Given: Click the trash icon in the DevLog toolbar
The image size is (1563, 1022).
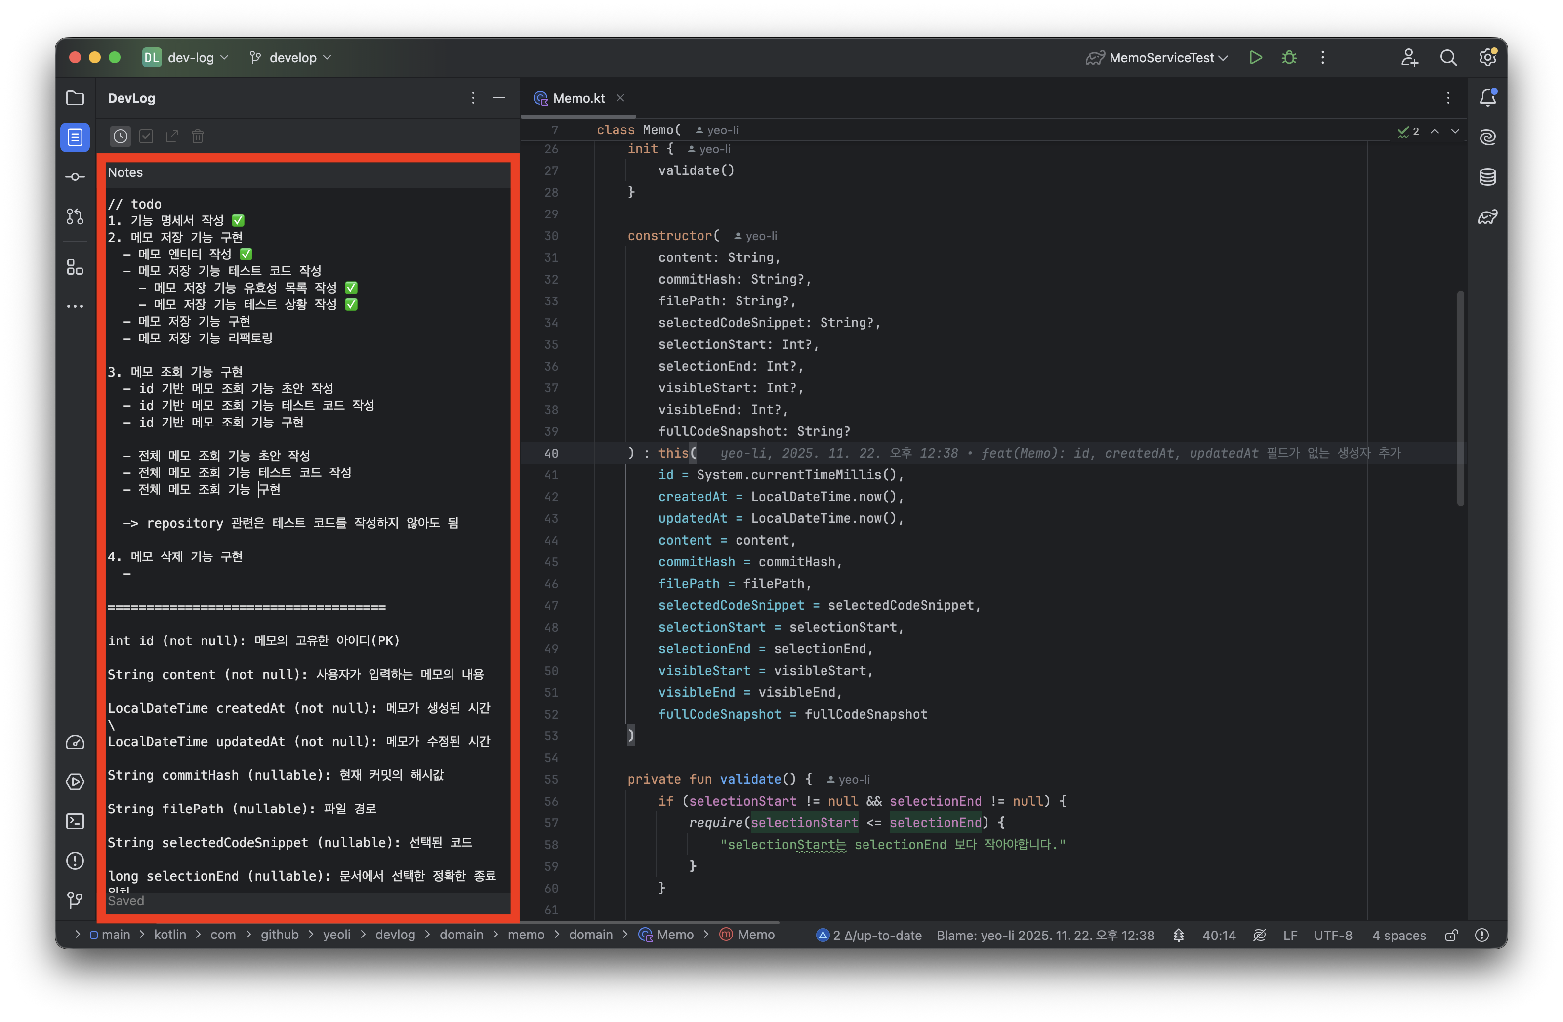Looking at the screenshot, I should coord(198,136).
